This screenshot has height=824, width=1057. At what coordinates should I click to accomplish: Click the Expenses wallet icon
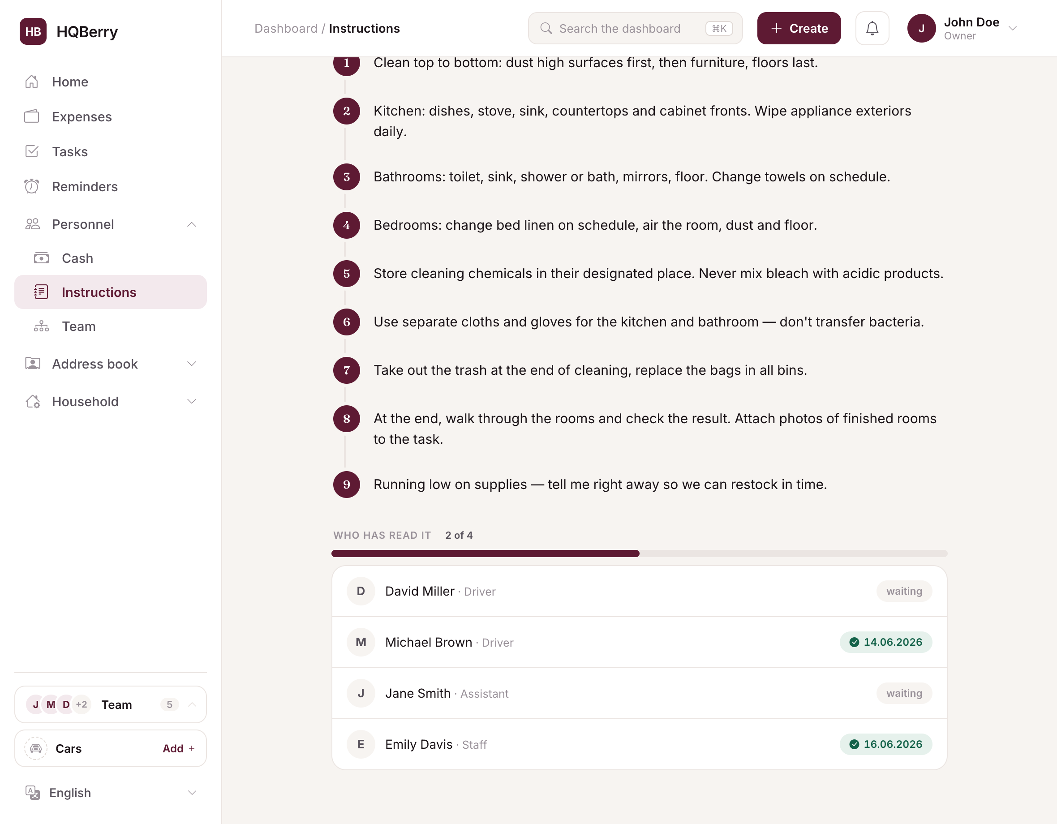(32, 116)
